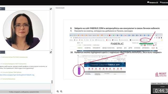The height and width of the screenshot is (94, 168).
Task: Click the FABERLIC logo in slide screenshot
Action: tap(117, 44)
